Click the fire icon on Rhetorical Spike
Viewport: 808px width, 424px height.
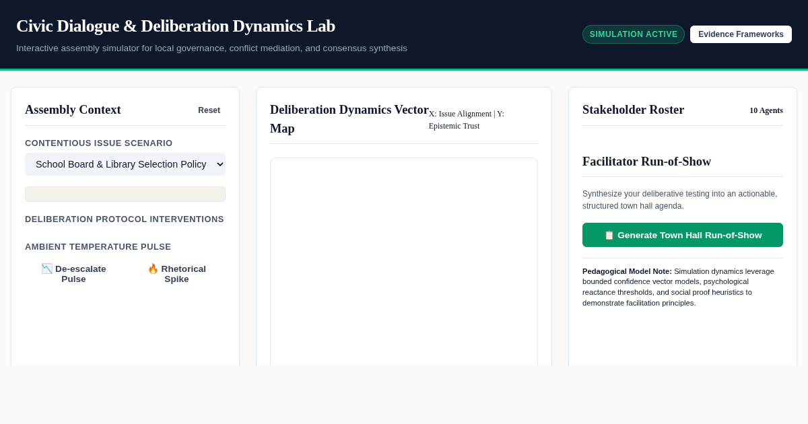153,269
